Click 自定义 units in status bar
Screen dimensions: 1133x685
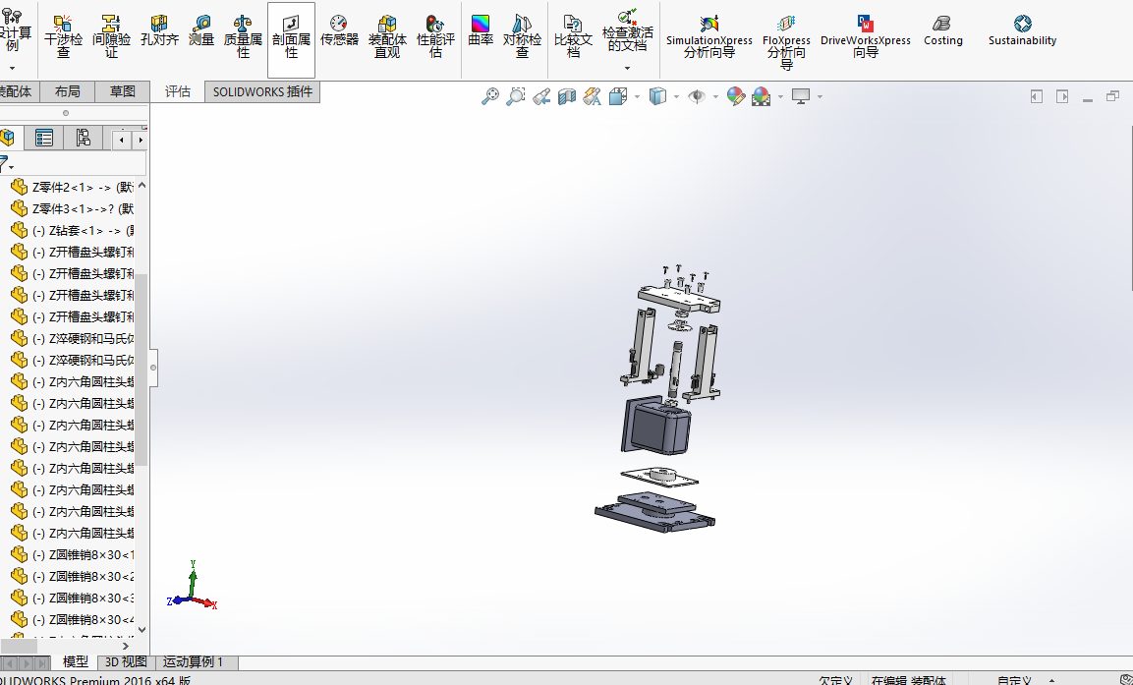[1014, 681]
